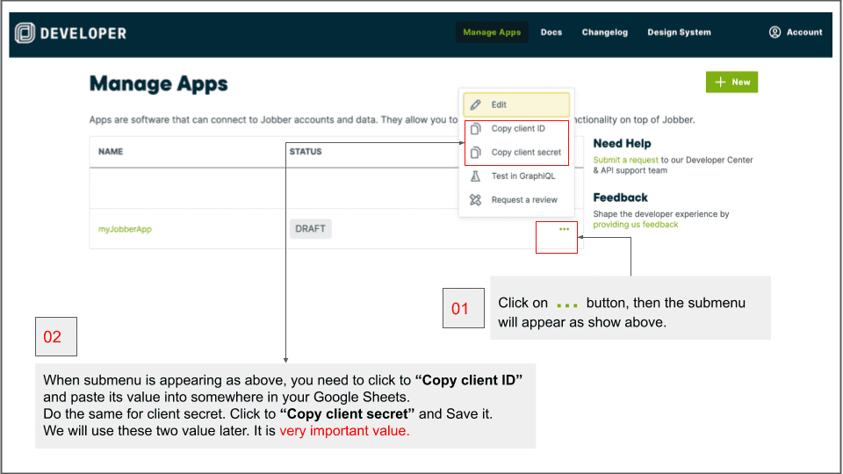Click the flask icon for Test in GraphiQL
This screenshot has height=474, width=843.
tap(475, 176)
